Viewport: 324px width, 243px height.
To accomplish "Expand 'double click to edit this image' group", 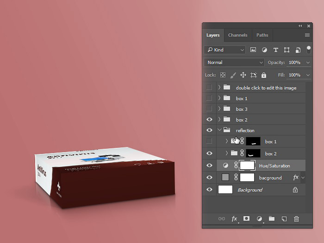I will 219,87.
